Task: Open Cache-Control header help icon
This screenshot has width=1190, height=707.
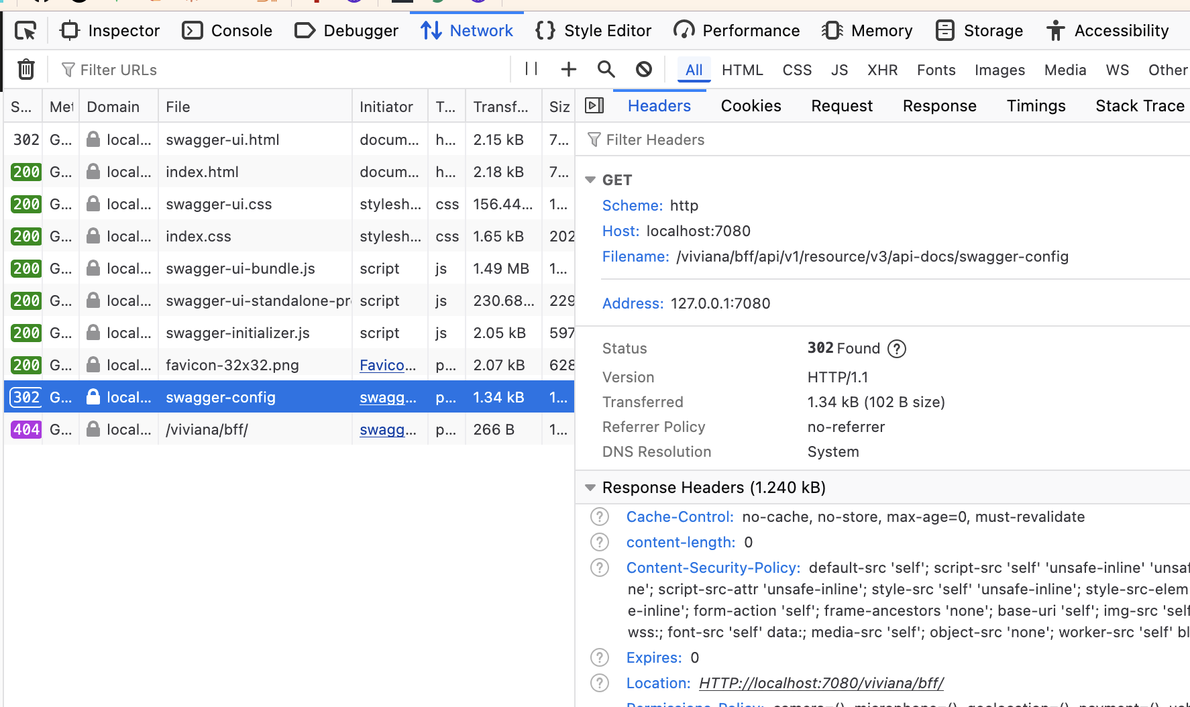Action: point(599,516)
